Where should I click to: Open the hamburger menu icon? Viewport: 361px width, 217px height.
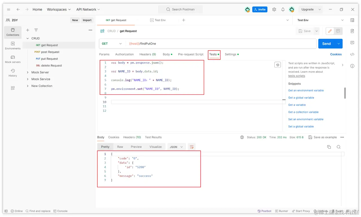tap(8, 9)
